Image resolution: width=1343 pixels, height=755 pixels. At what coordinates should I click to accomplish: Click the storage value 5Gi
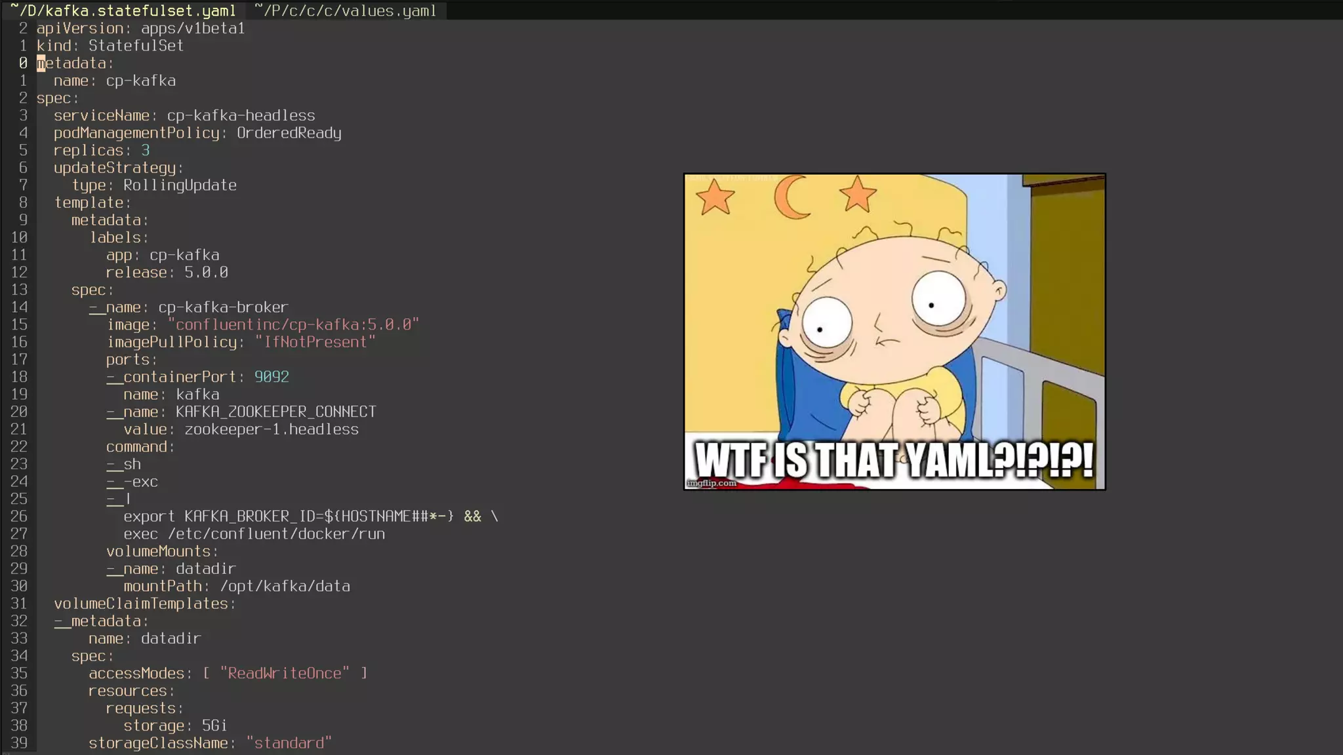[x=214, y=726]
